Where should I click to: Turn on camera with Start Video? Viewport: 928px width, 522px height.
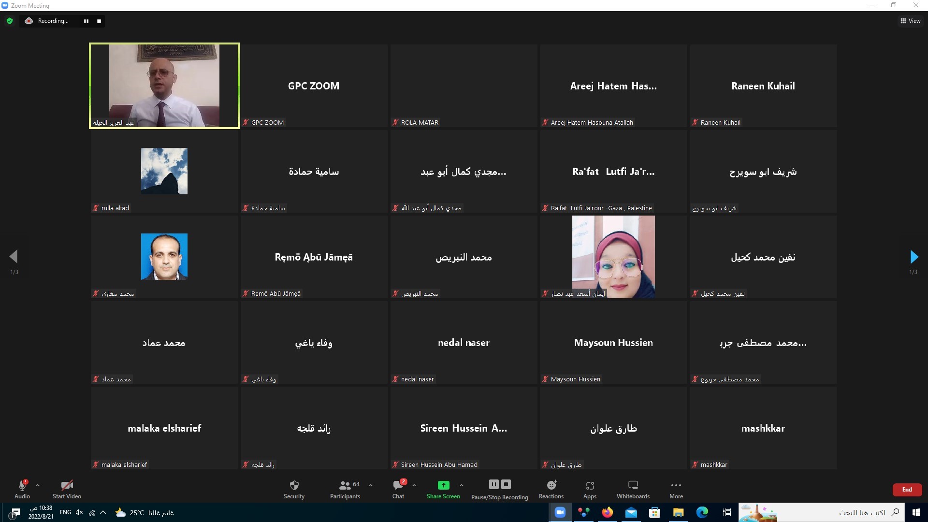tap(67, 489)
